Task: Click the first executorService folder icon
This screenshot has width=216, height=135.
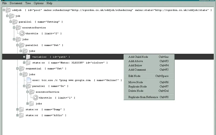Action: point(18,28)
